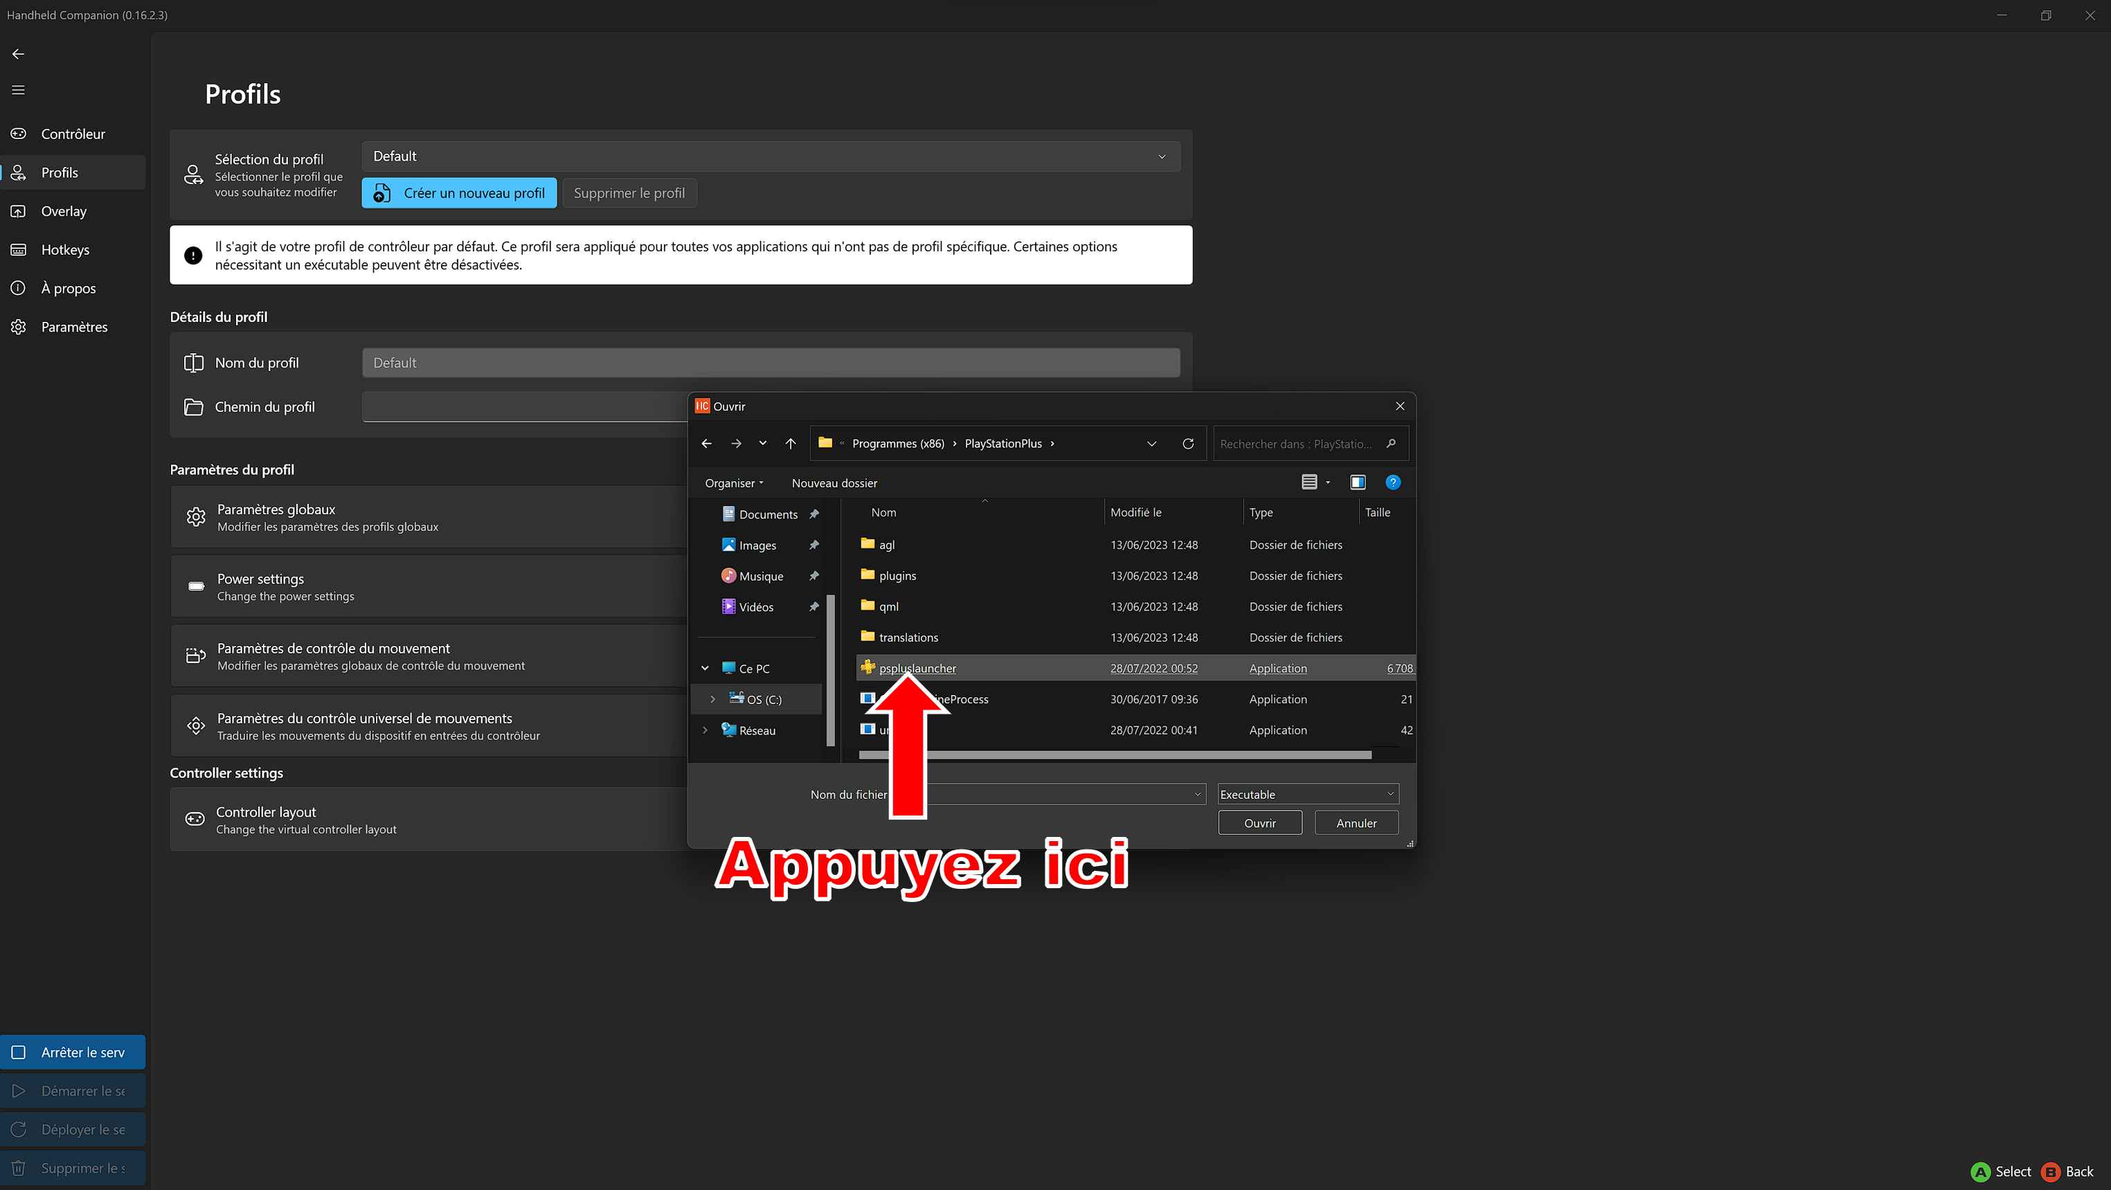Image resolution: width=2111 pixels, height=1190 pixels.
Task: Switch to the Contrôleur page
Action: click(73, 134)
